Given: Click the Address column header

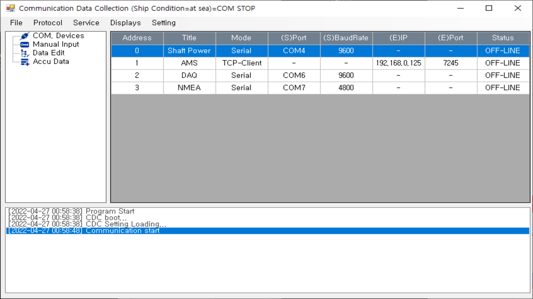Looking at the screenshot, I should [137, 38].
